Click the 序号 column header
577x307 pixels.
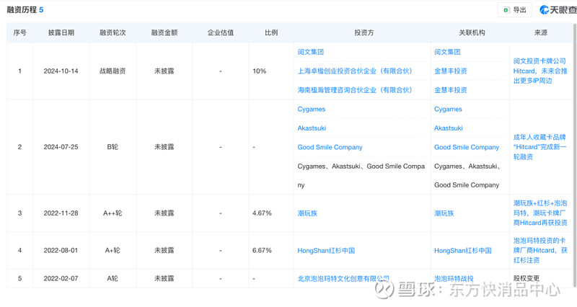(20, 32)
